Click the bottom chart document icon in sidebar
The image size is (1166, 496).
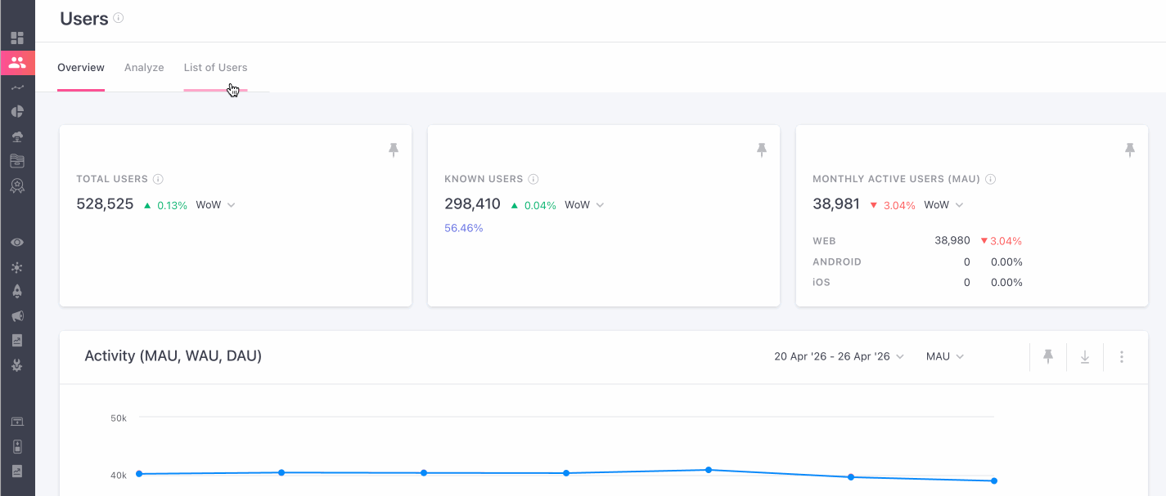17,471
